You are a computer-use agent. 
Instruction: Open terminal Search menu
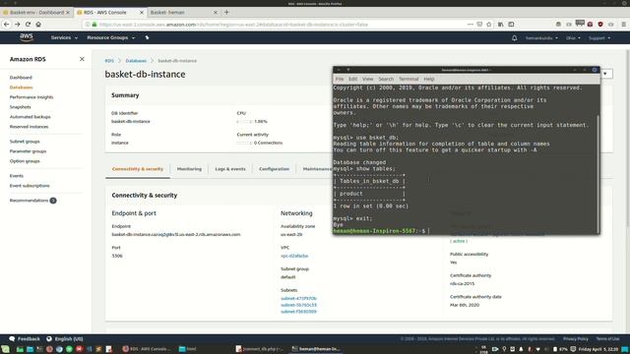click(x=386, y=79)
